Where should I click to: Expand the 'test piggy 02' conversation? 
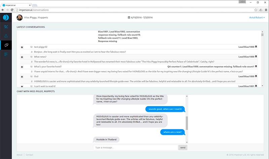22,47
